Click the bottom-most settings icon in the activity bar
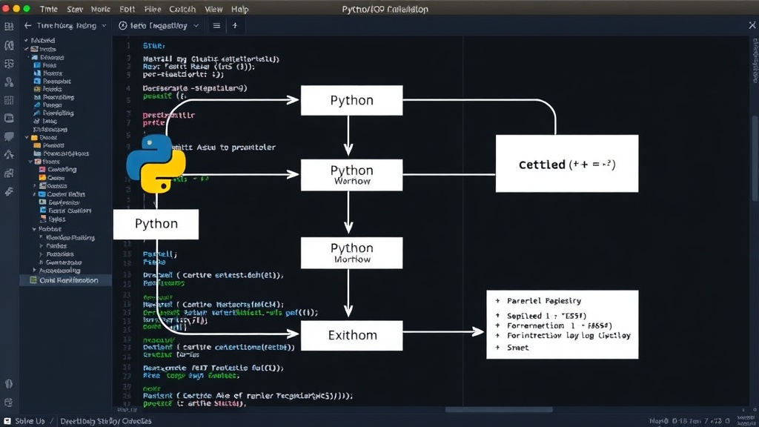759x427 pixels. 9,403
